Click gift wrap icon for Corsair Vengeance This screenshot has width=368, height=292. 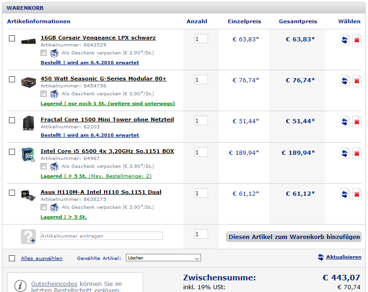point(54,53)
